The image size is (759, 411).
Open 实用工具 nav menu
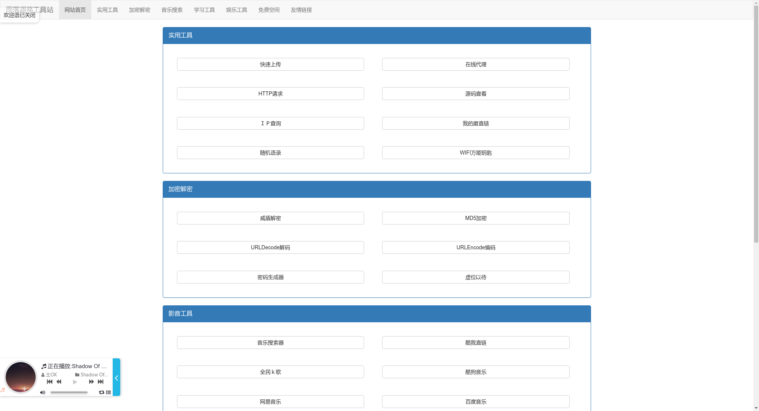[x=107, y=10]
